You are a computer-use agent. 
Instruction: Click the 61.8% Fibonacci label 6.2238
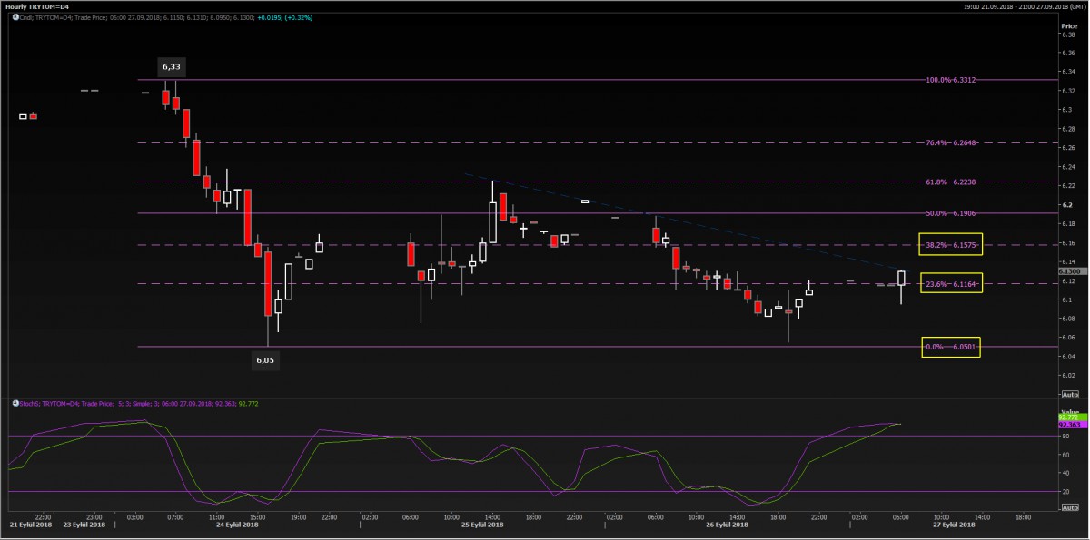point(950,182)
